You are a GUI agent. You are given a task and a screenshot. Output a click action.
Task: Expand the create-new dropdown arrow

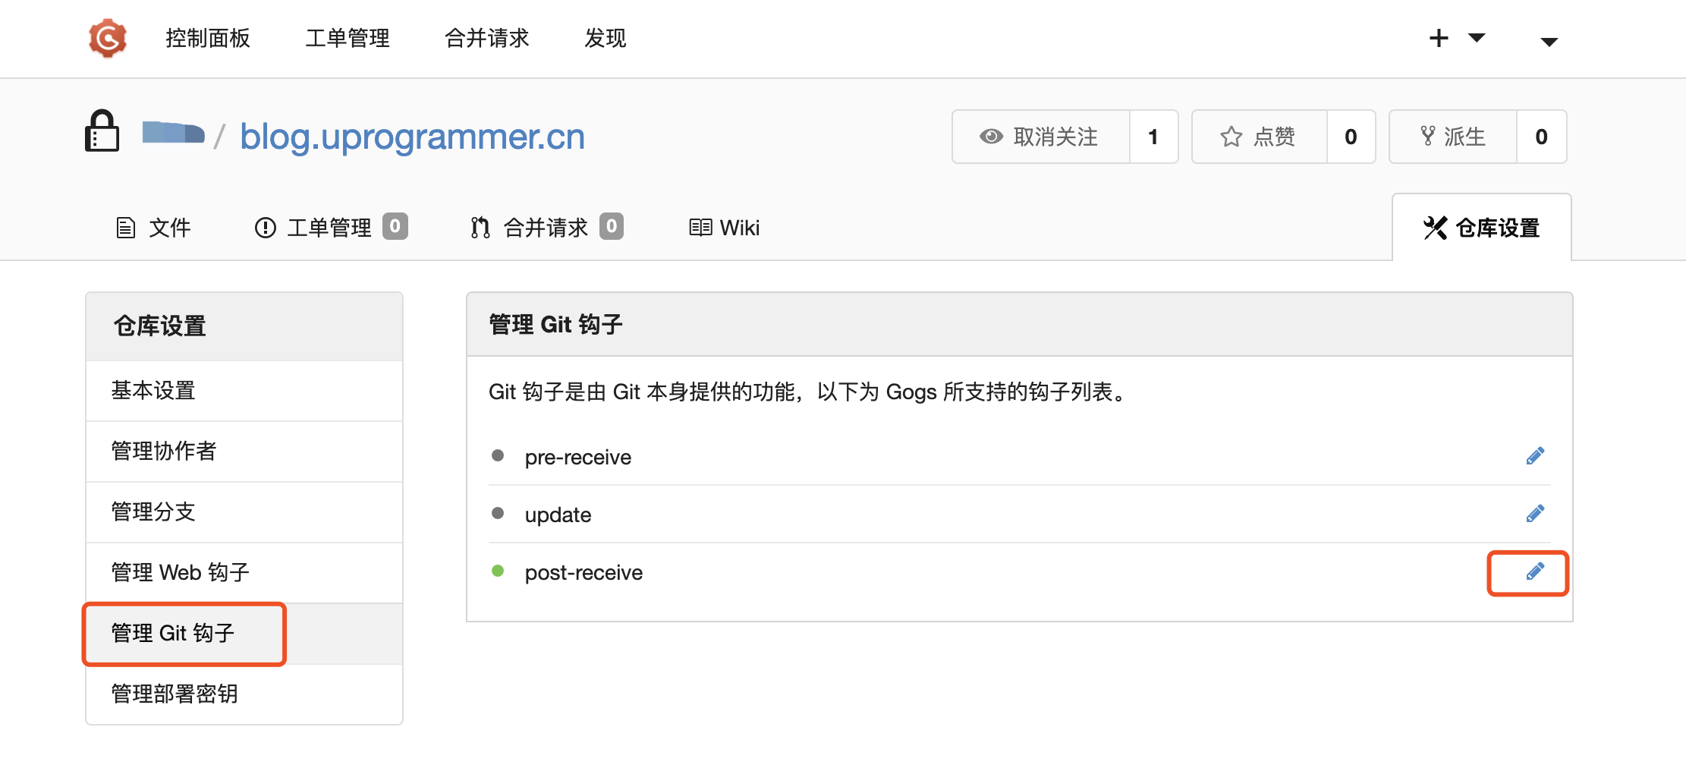1477,37
